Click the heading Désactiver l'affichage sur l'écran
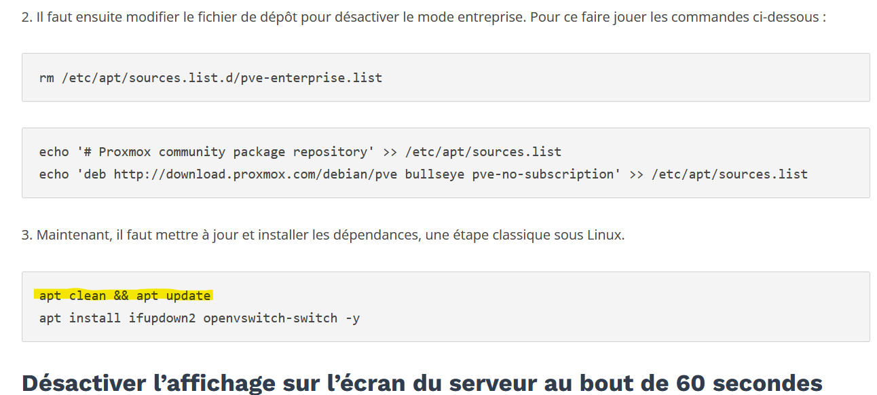 422,382
